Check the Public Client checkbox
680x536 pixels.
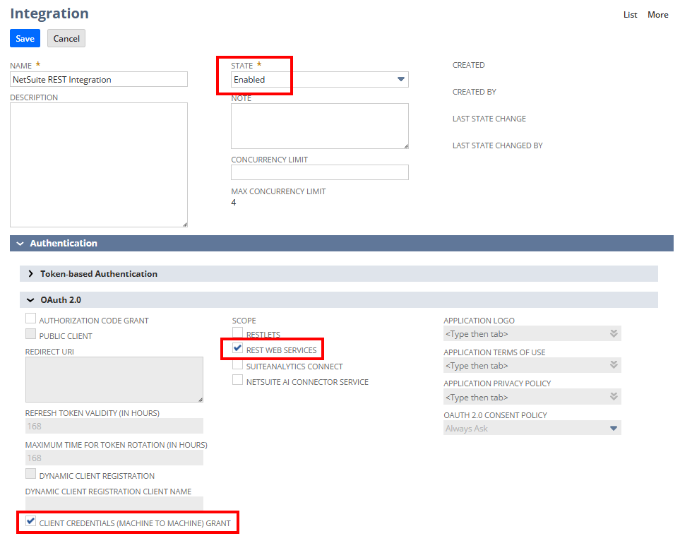pyautogui.click(x=30, y=334)
